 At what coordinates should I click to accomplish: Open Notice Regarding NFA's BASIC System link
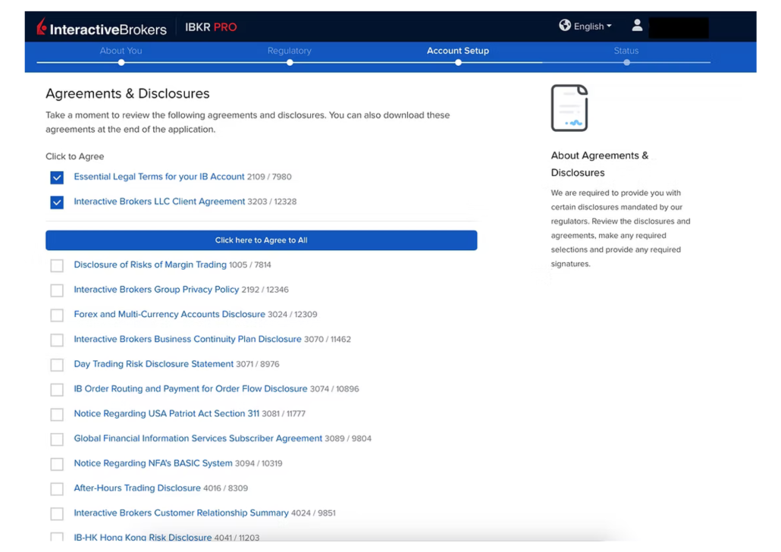point(153,463)
